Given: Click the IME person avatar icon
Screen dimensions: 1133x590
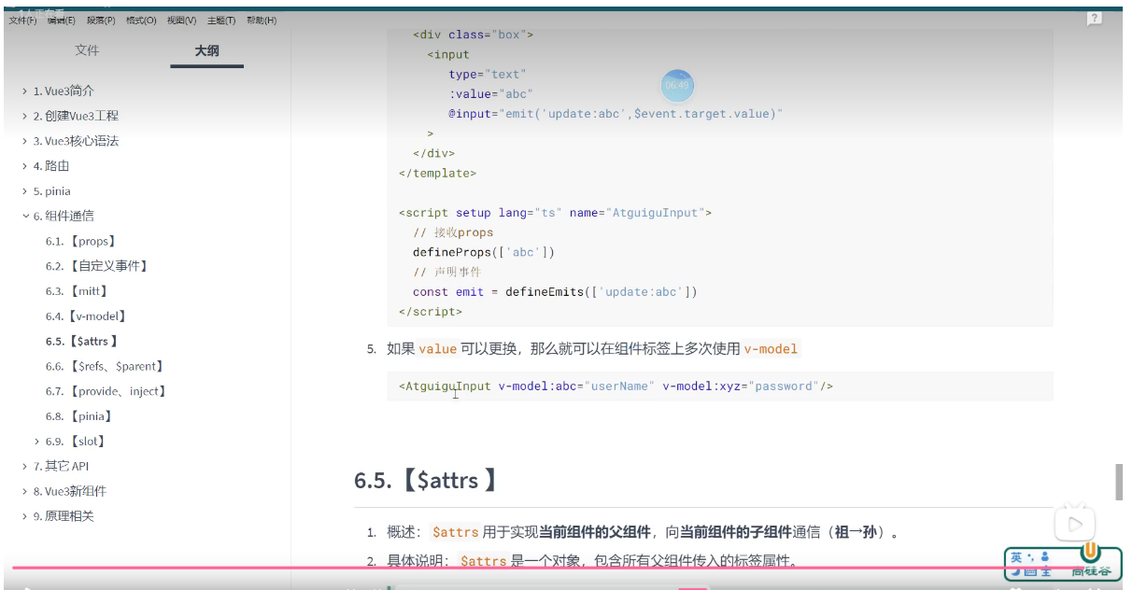Looking at the screenshot, I should click(x=1045, y=556).
